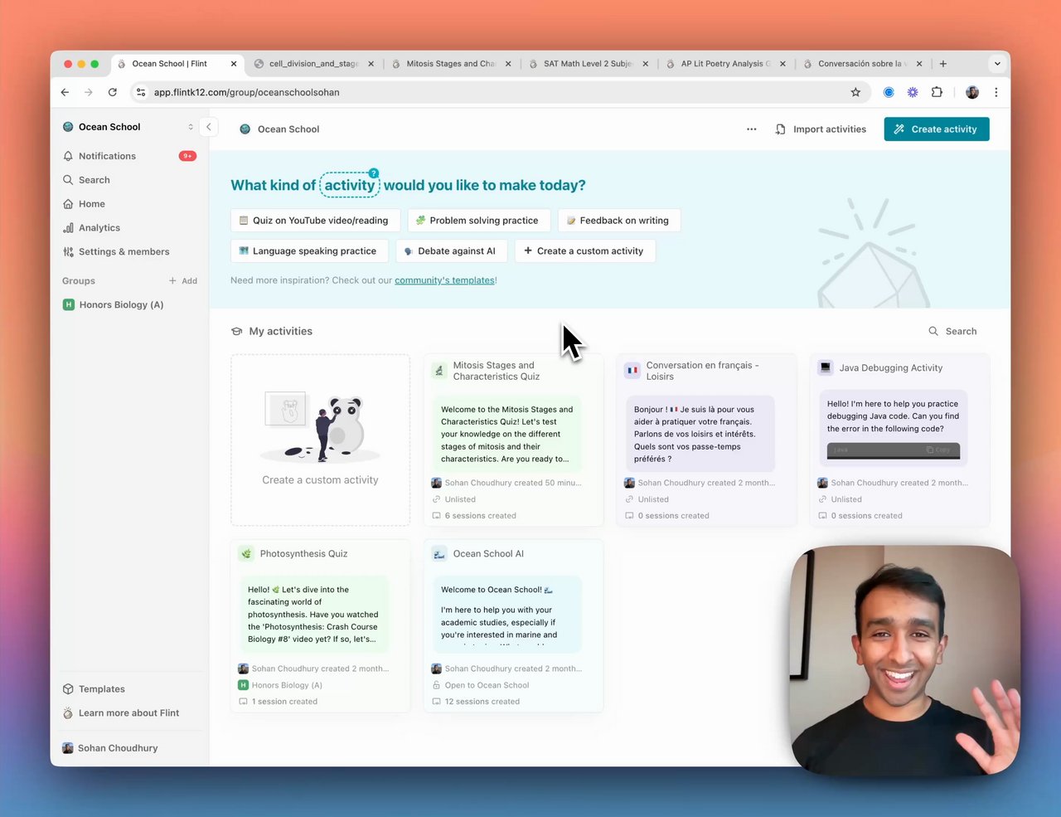Click the My activities heading
This screenshot has width=1061, height=817.
pyautogui.click(x=280, y=332)
